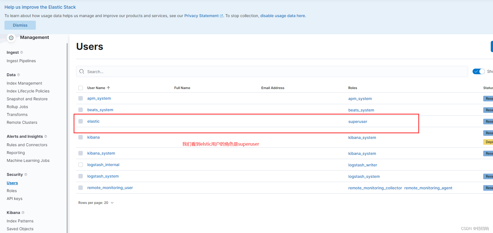This screenshot has width=493, height=233.
Task: Open the remote_monitoring_user user
Action: pyautogui.click(x=110, y=188)
